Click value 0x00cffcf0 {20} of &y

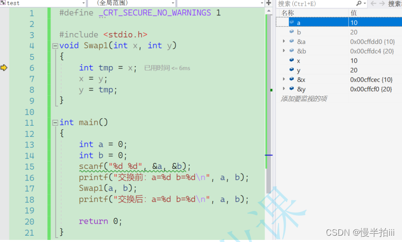[x=371, y=89]
